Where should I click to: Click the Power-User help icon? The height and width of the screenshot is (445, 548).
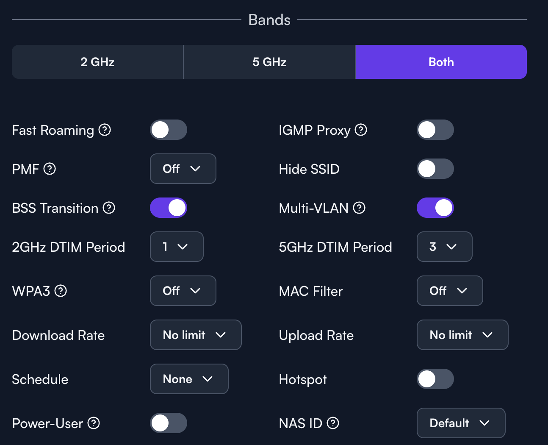tap(94, 423)
